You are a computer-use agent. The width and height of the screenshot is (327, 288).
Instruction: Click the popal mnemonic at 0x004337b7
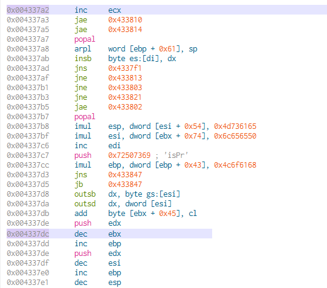(85, 116)
